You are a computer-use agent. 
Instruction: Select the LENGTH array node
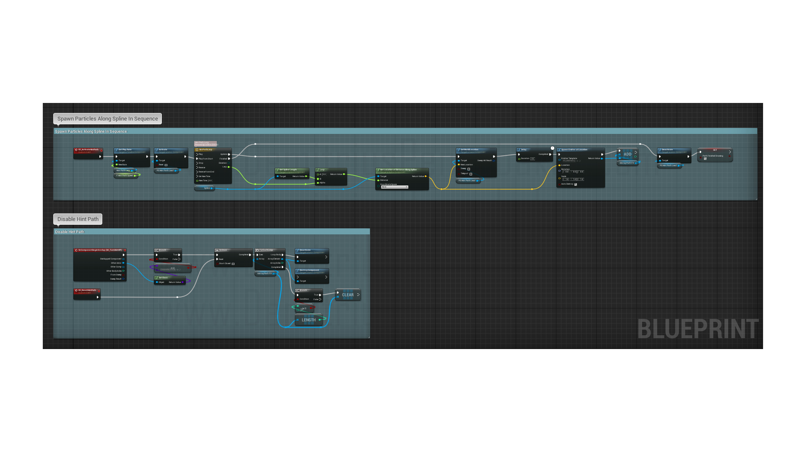tap(309, 320)
